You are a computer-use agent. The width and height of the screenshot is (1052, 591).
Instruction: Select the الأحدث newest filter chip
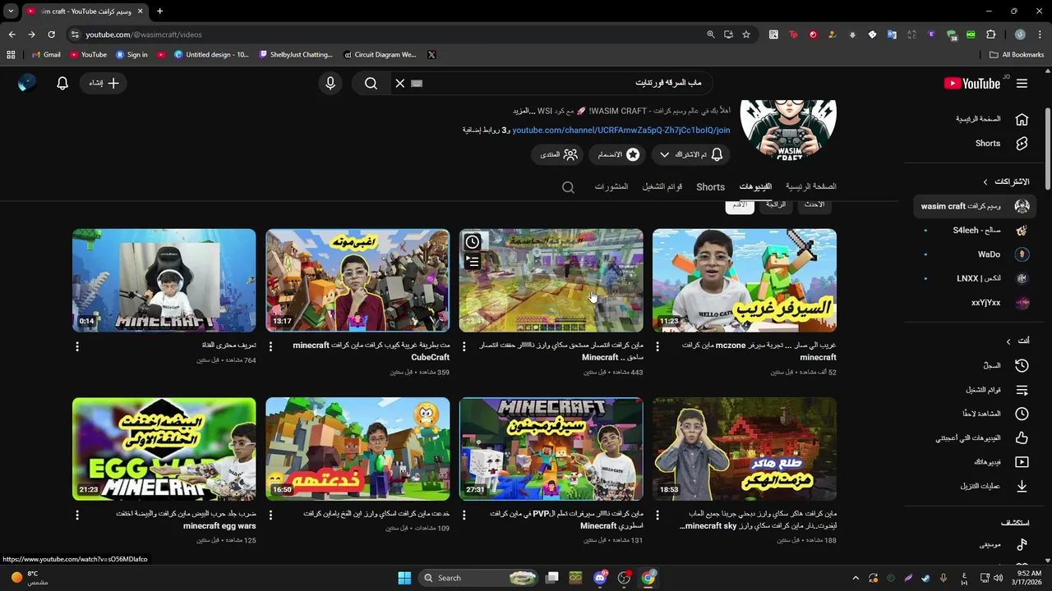coord(814,205)
